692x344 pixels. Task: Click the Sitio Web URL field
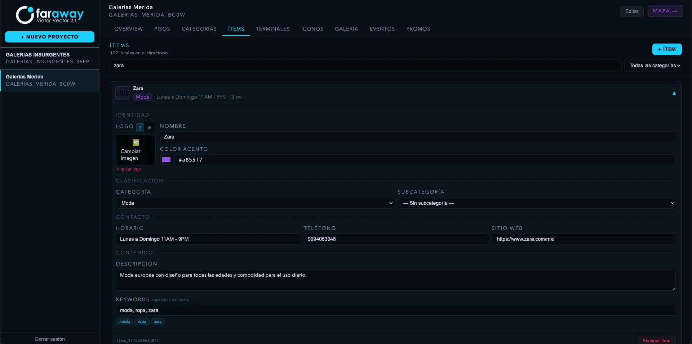pos(584,239)
